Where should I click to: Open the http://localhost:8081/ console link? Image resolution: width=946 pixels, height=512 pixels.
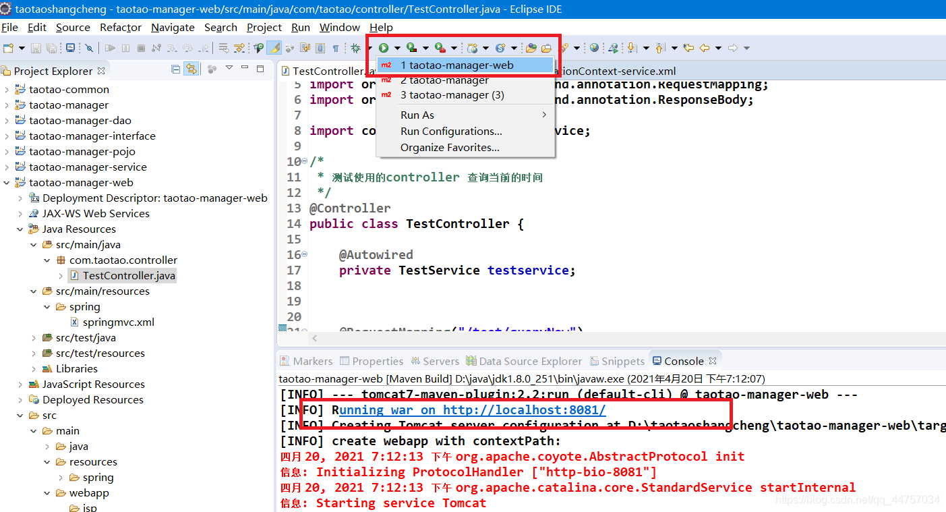point(525,410)
